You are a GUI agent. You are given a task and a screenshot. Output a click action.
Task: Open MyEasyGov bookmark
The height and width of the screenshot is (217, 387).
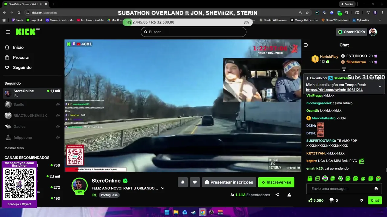(360, 20)
